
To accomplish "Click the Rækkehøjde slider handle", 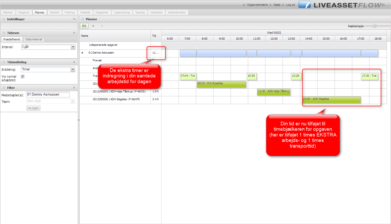I will pyautogui.click(x=374, y=26).
